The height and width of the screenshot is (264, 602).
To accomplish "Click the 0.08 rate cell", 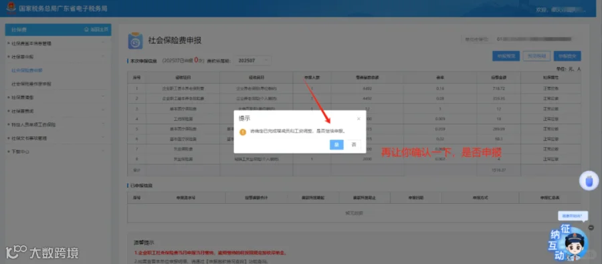I will point(440,99).
